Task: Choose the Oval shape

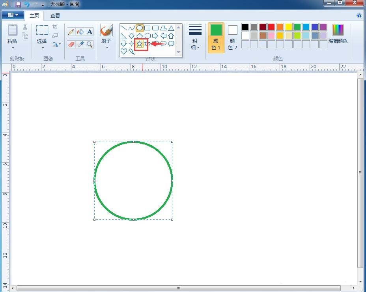Action: coord(140,28)
